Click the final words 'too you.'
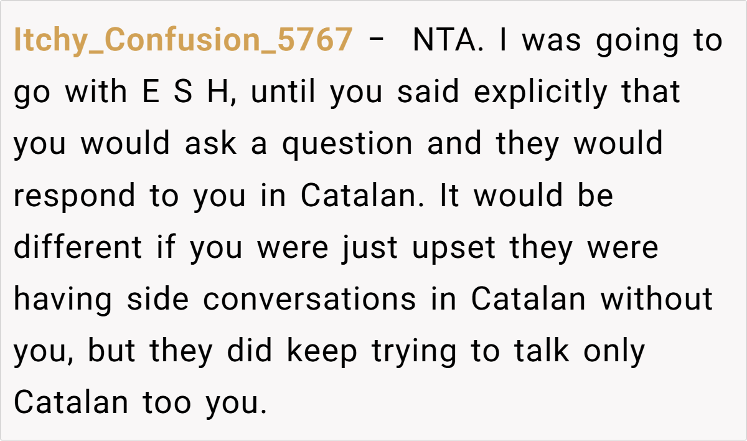Screen dimensions: 747x441 tap(200, 402)
